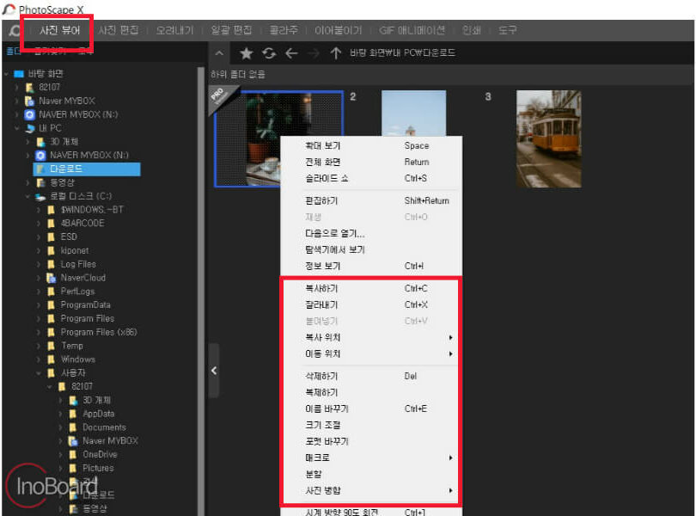Viewport: 696px width, 516px height.
Task: Select 이름 바꾸기 in context menu
Action: click(x=371, y=408)
